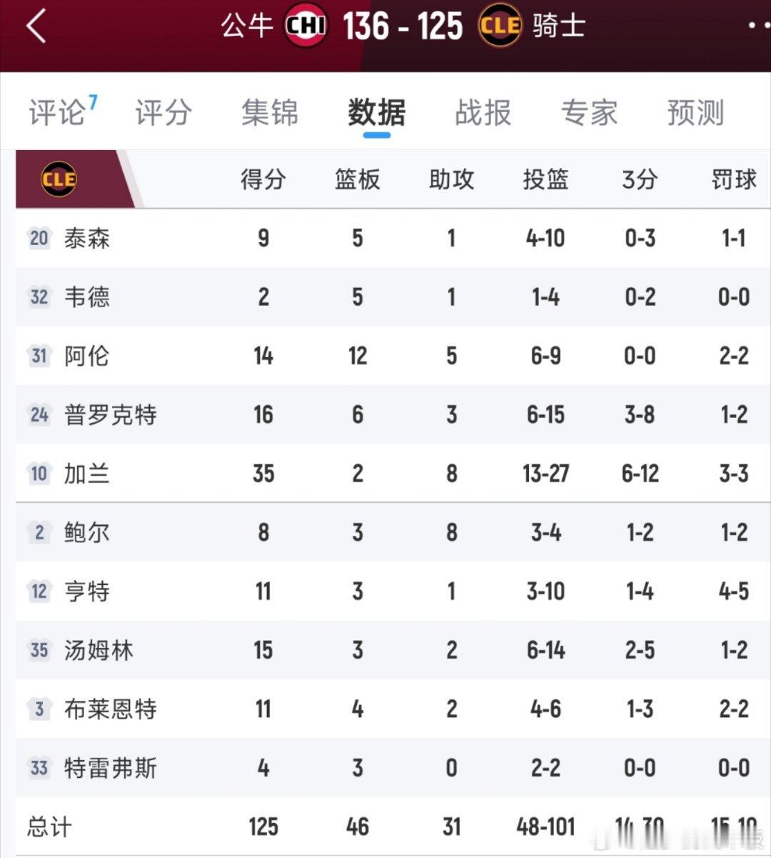Tap the Cavaliers CLE logo in header
The height and width of the screenshot is (858, 771).
click(500, 26)
